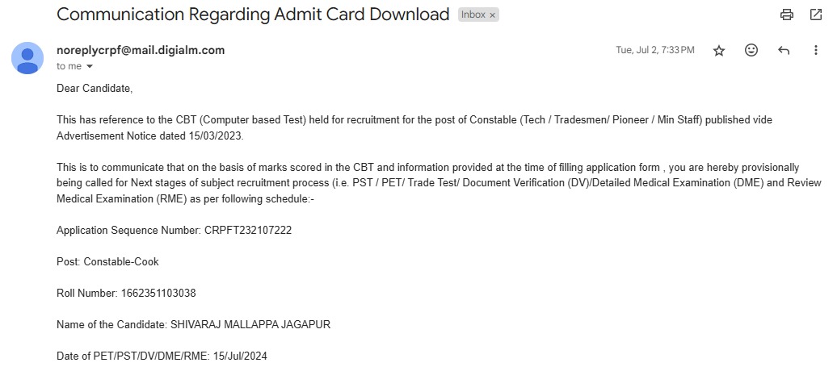Expand recipient details arrow beside 'to me'
The image size is (837, 371).
(x=89, y=67)
